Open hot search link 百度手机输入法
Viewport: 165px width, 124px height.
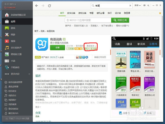tap(81, 26)
